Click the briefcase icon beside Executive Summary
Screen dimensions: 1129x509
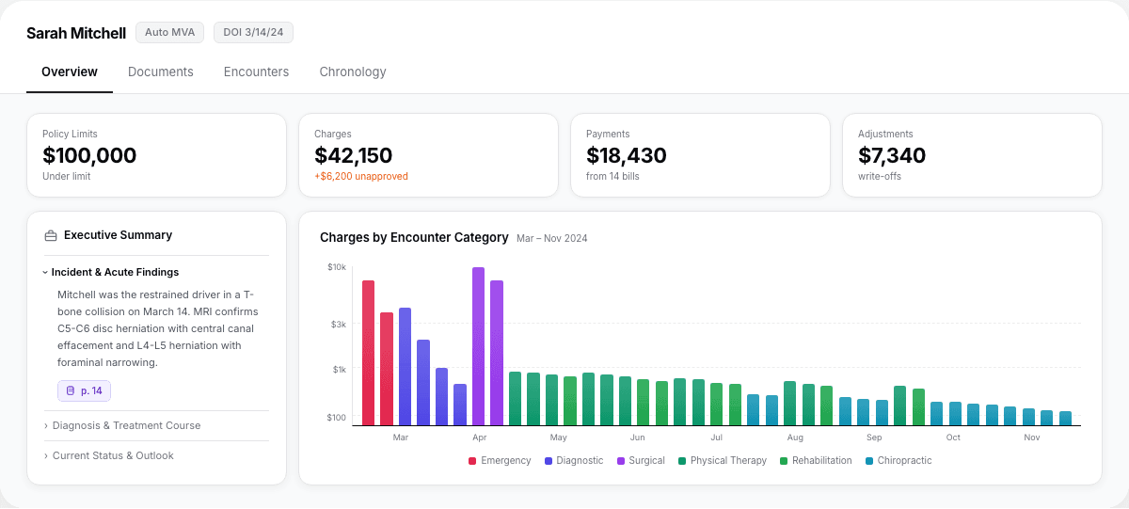(51, 235)
